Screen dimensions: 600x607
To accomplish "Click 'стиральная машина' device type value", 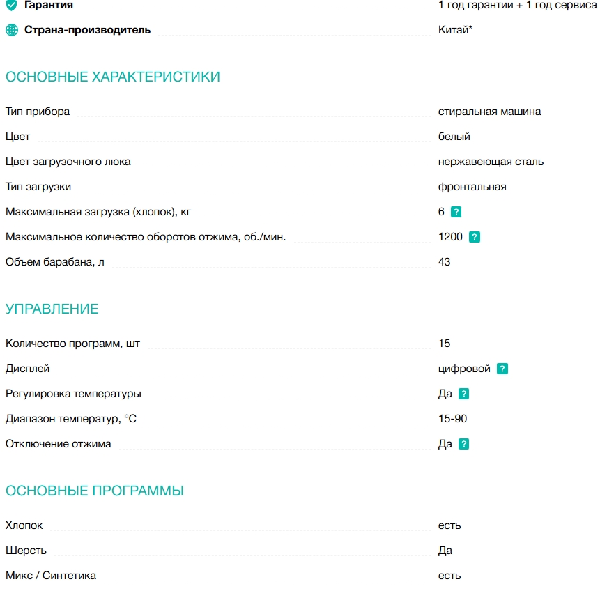I will [x=489, y=112].
